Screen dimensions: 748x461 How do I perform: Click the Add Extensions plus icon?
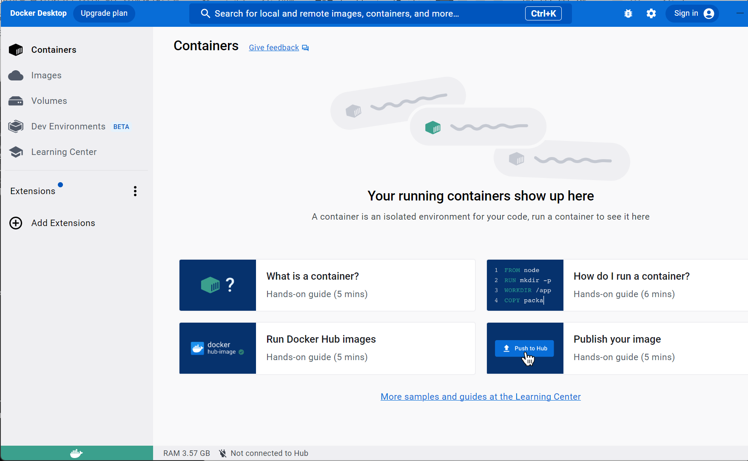point(16,223)
